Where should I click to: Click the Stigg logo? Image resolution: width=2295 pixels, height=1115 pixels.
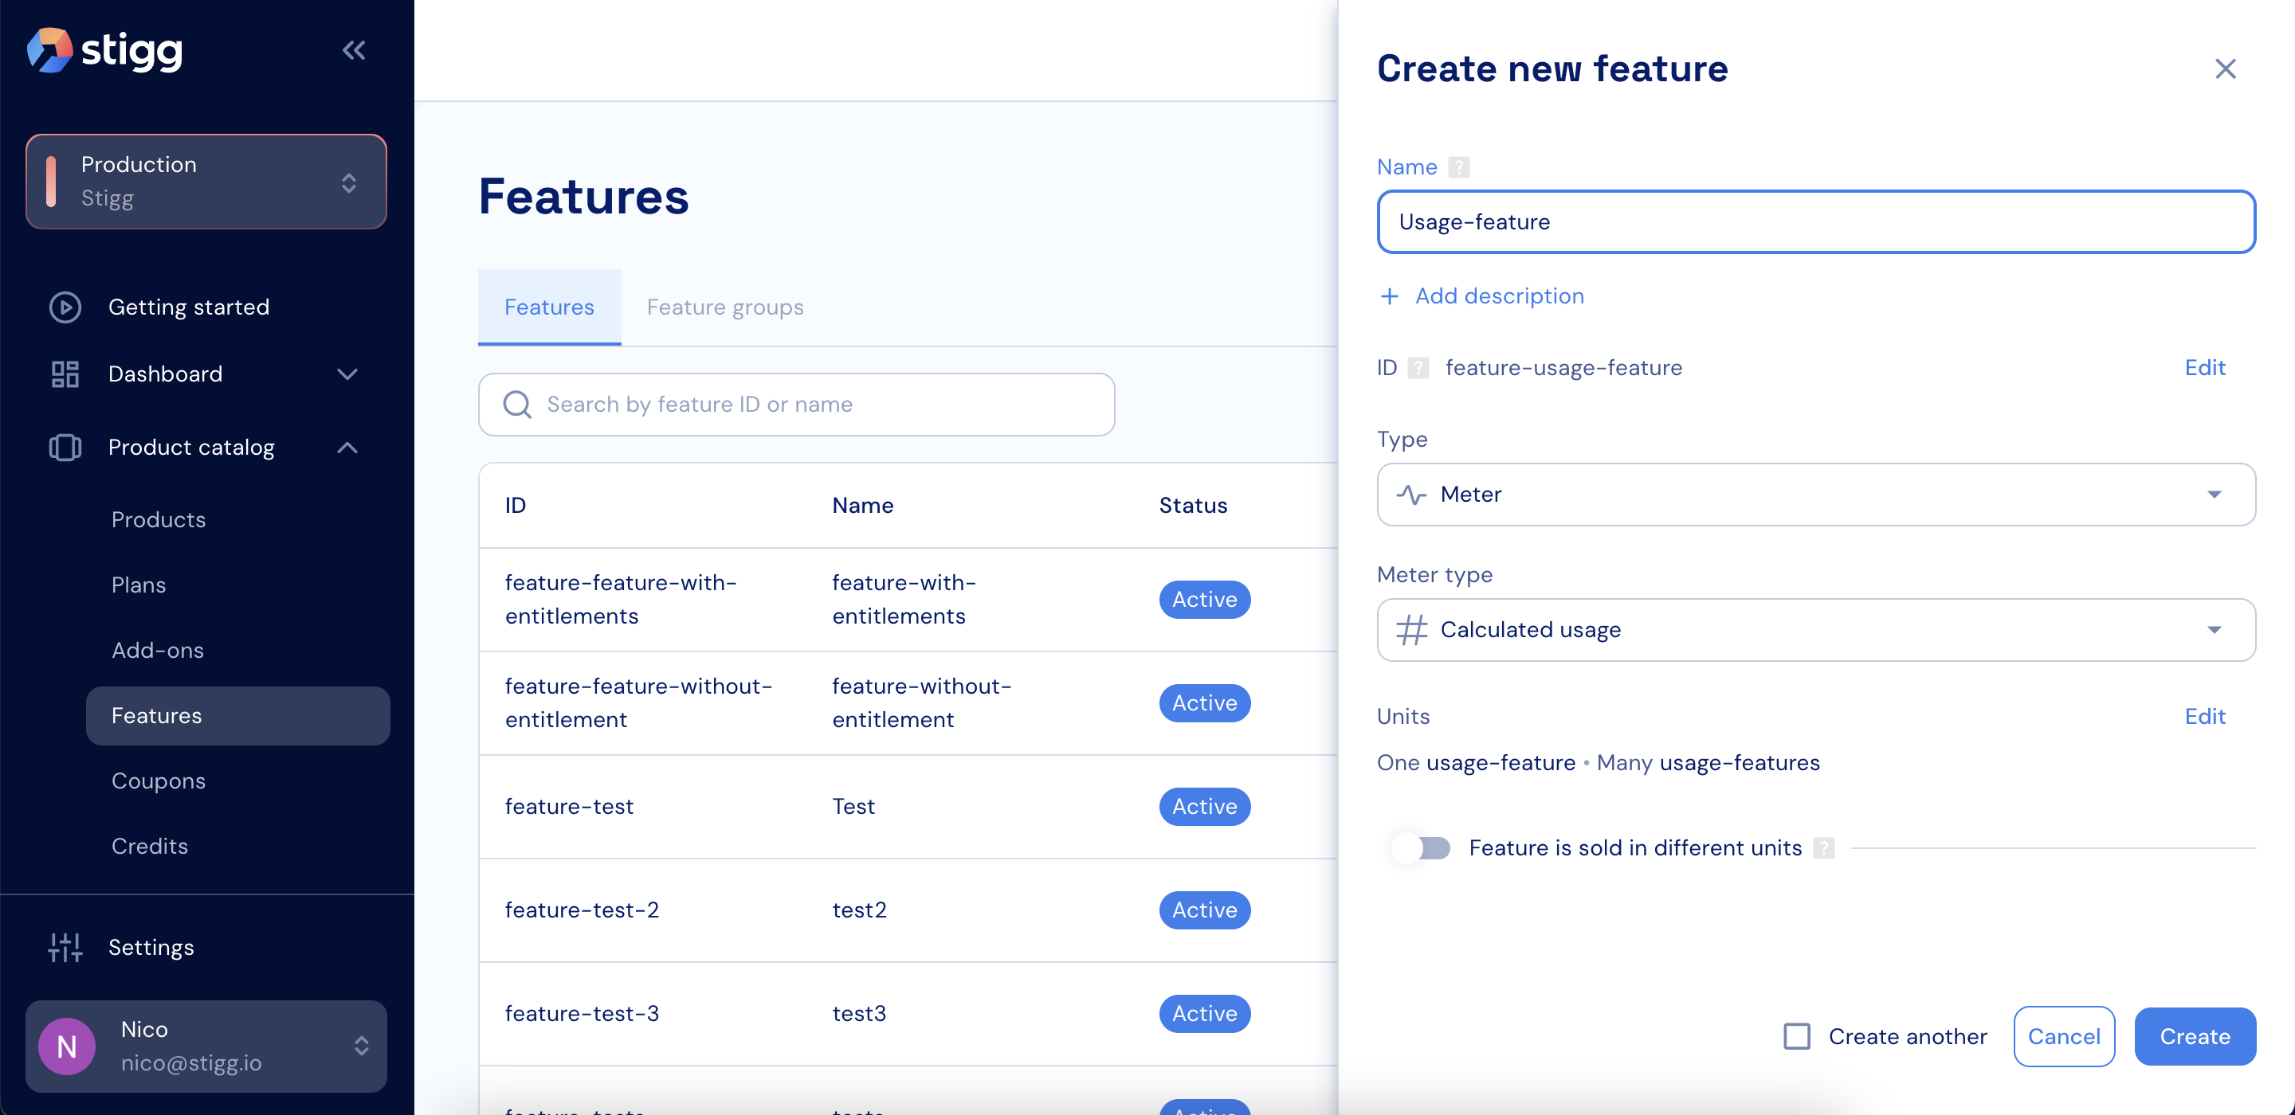point(104,51)
